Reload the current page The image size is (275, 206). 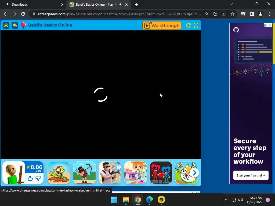pyautogui.click(x=23, y=14)
